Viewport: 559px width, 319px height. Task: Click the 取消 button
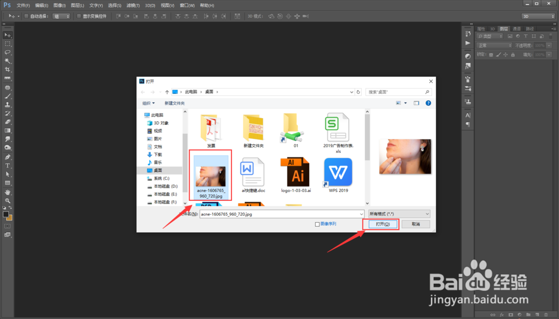416,224
